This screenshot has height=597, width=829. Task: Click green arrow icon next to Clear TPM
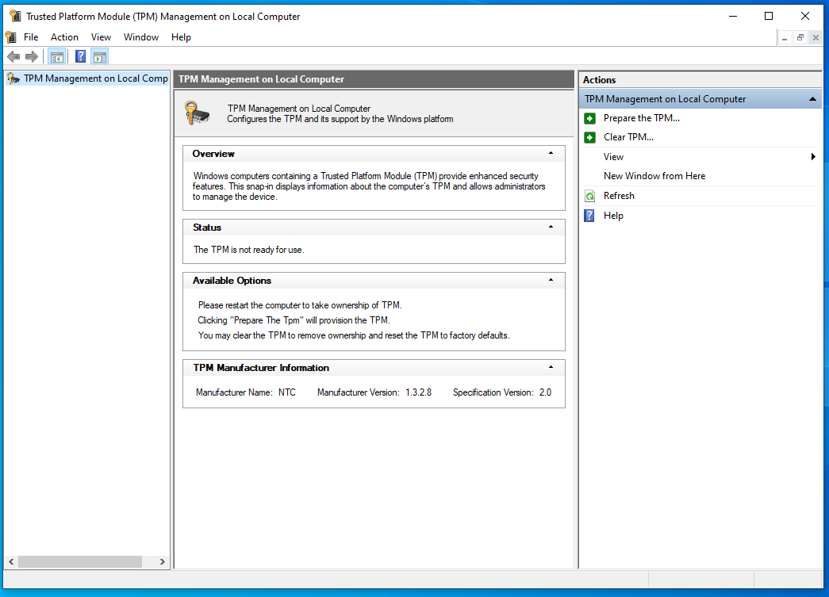pos(590,137)
